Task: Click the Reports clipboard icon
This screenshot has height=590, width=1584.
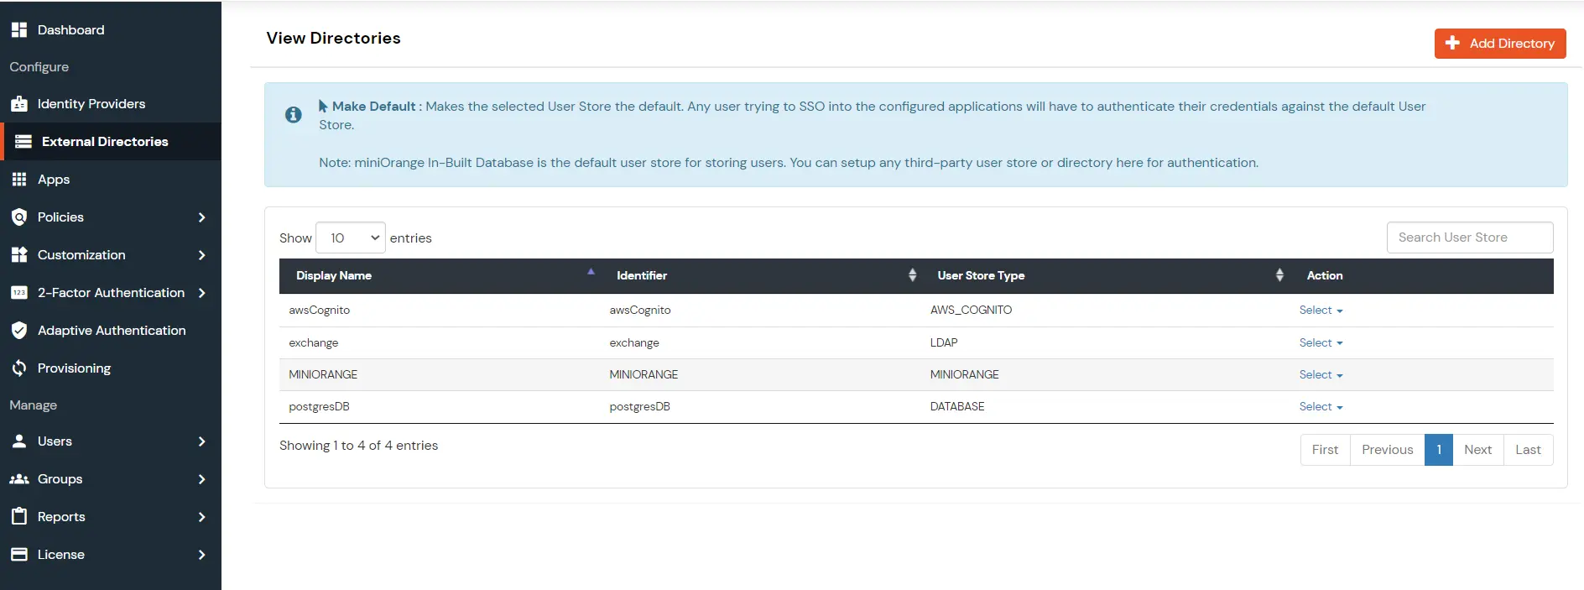Action: (19, 517)
